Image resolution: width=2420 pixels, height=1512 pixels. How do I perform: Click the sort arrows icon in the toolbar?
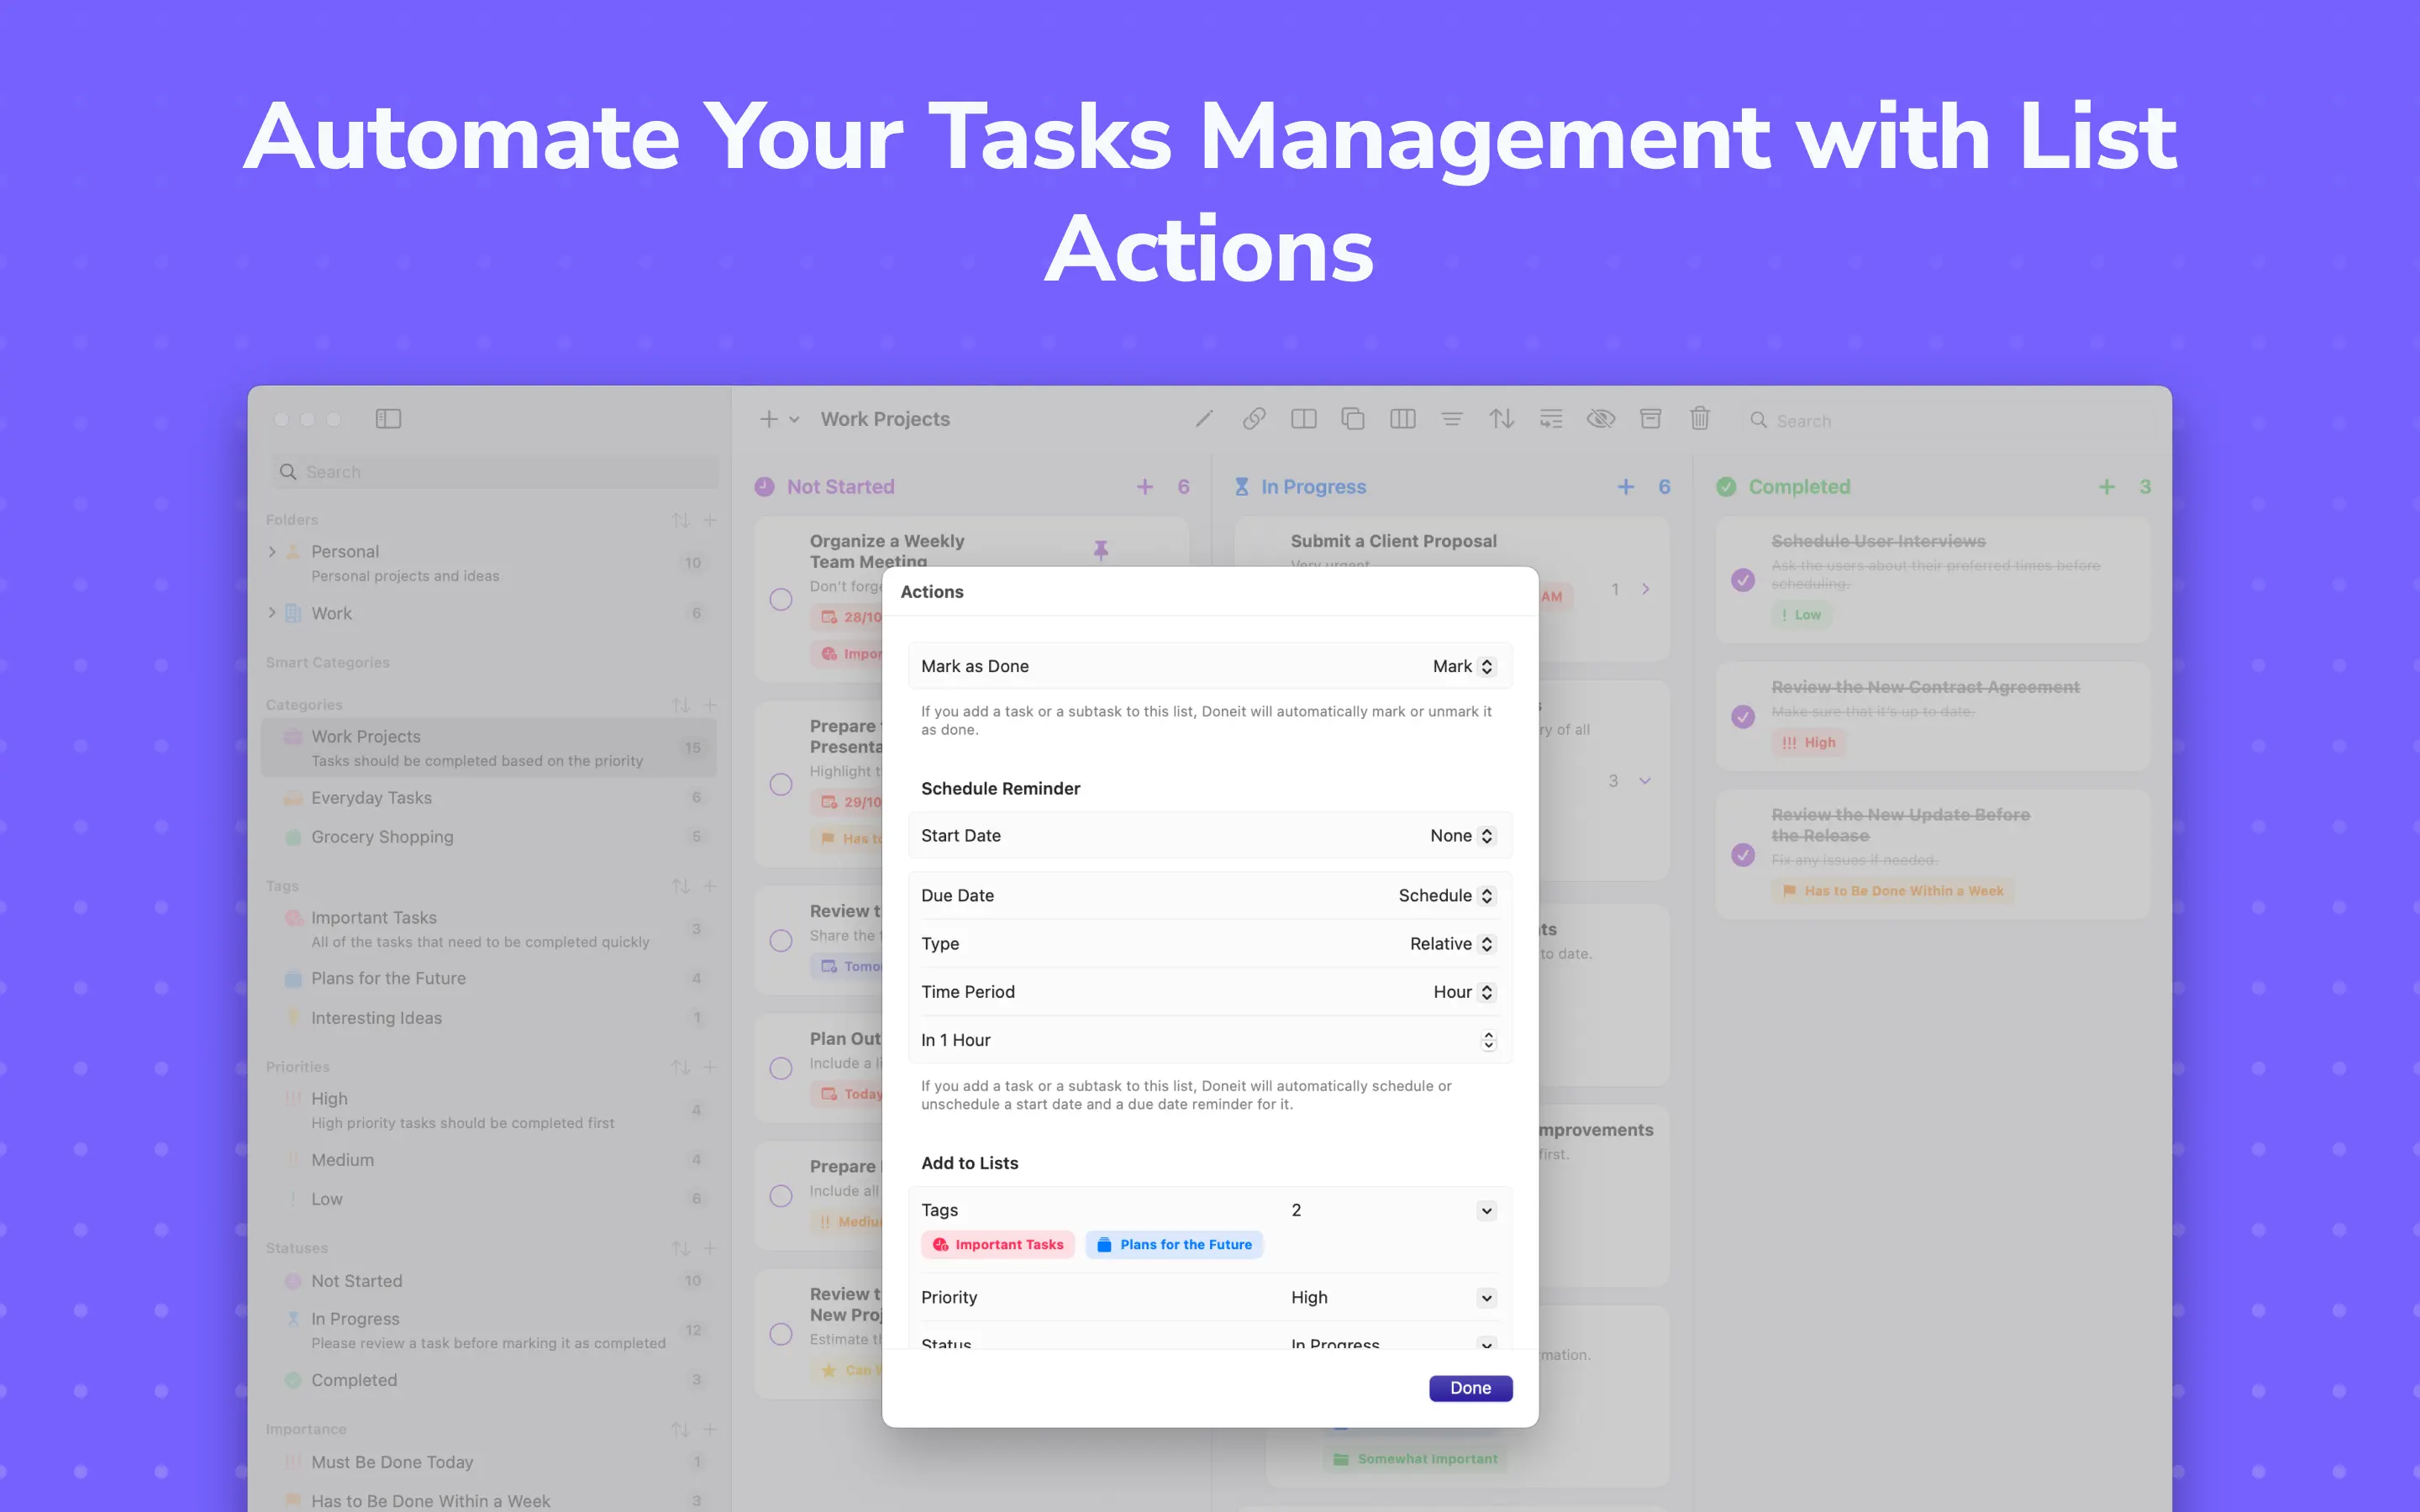point(1501,419)
